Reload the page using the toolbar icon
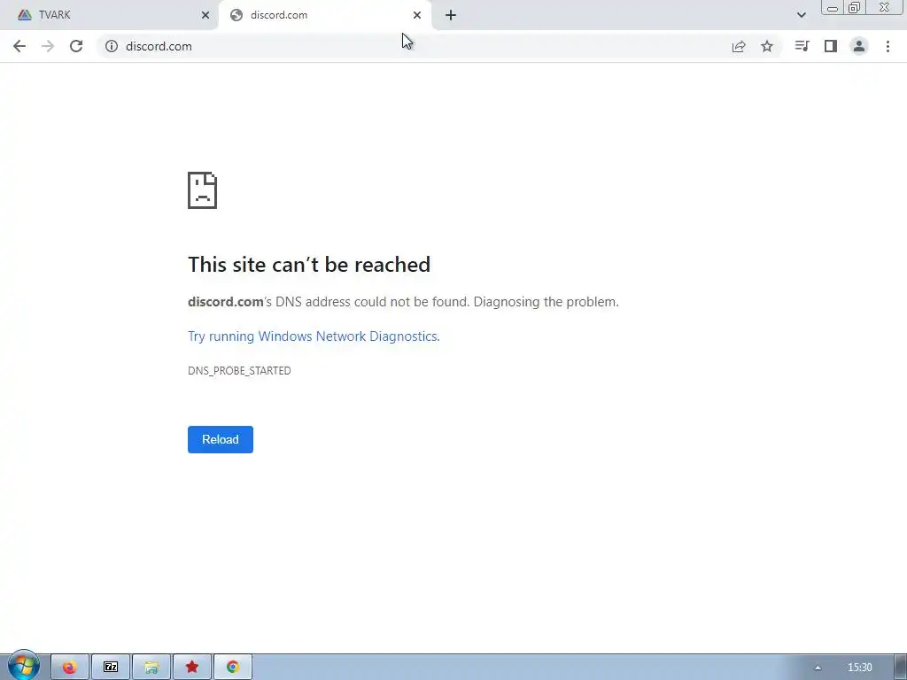 (76, 46)
